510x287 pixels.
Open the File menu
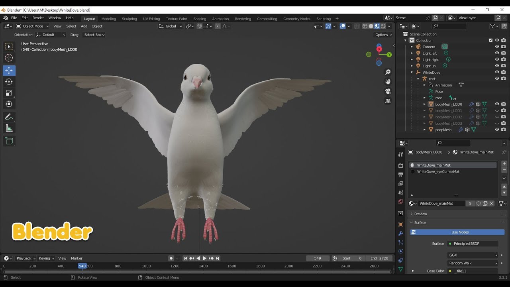click(14, 18)
